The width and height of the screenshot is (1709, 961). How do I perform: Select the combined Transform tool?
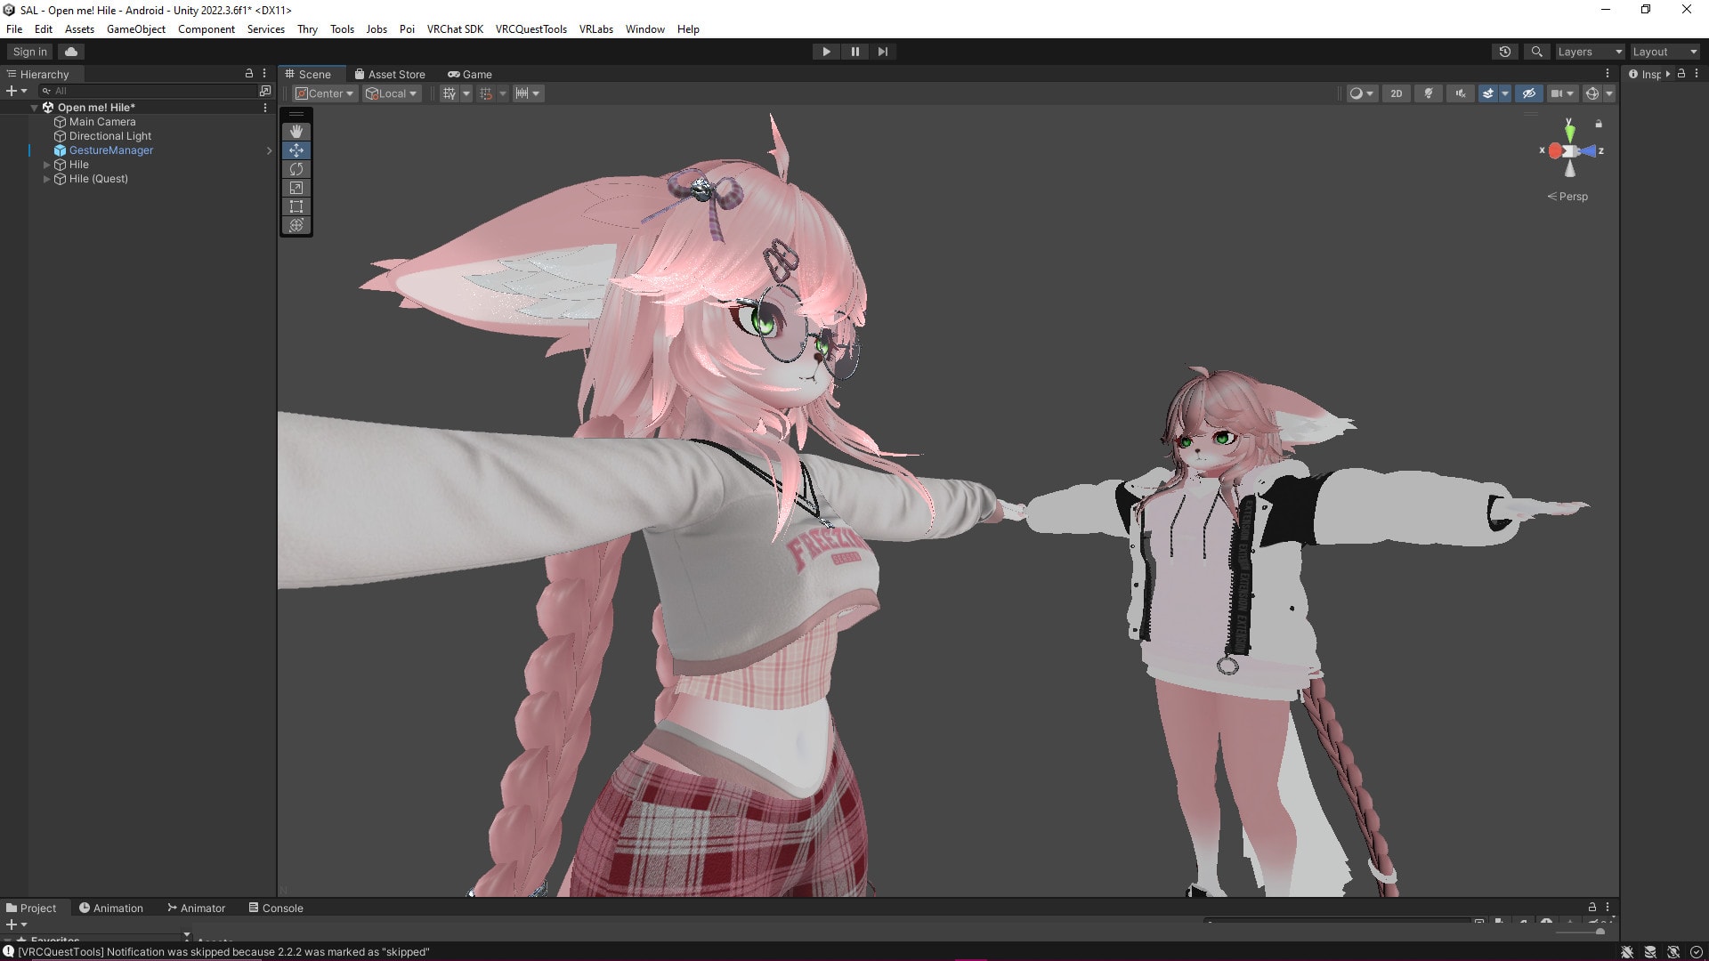(x=296, y=225)
